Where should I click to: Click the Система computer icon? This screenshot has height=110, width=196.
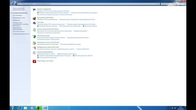click(34, 23)
